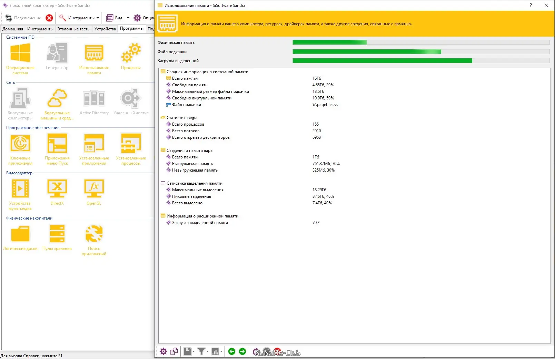Switch to the Домашняя tab
555x359 pixels.
pyautogui.click(x=13, y=29)
